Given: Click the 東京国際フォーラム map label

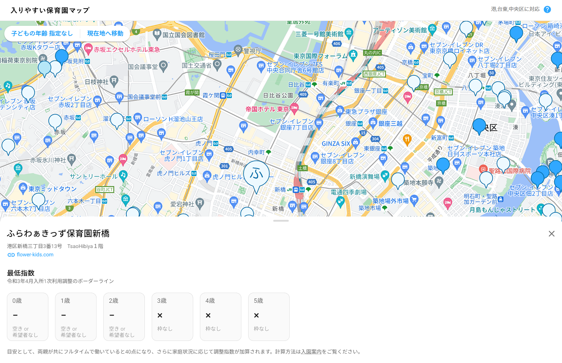Looking at the screenshot, I should coord(320,56).
